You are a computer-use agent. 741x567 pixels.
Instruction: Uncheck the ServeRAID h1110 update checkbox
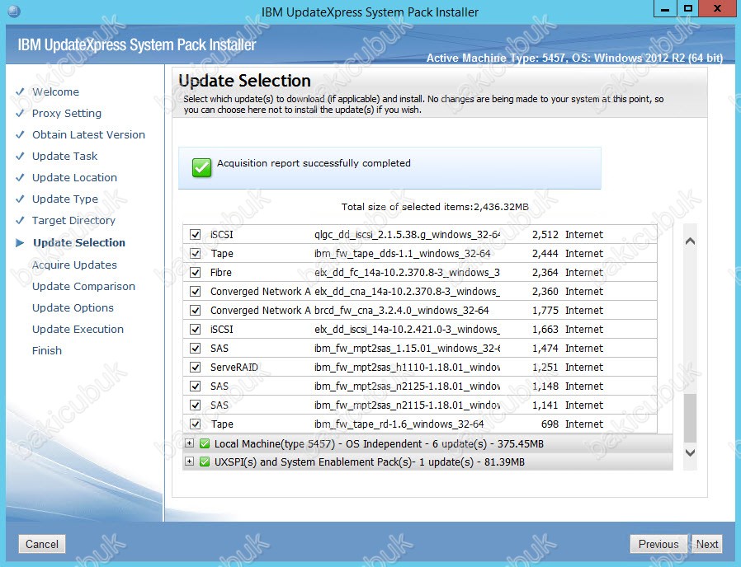coord(196,367)
